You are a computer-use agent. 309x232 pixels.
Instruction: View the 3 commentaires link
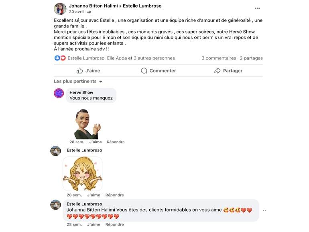coord(219,58)
